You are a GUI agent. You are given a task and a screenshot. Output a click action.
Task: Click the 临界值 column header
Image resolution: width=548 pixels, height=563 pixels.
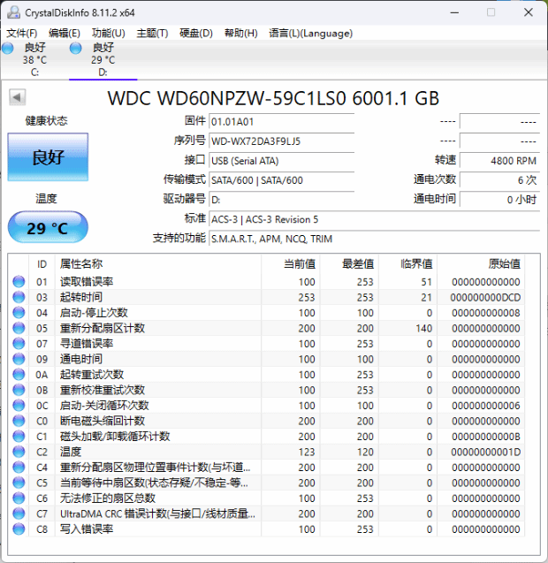click(x=407, y=264)
